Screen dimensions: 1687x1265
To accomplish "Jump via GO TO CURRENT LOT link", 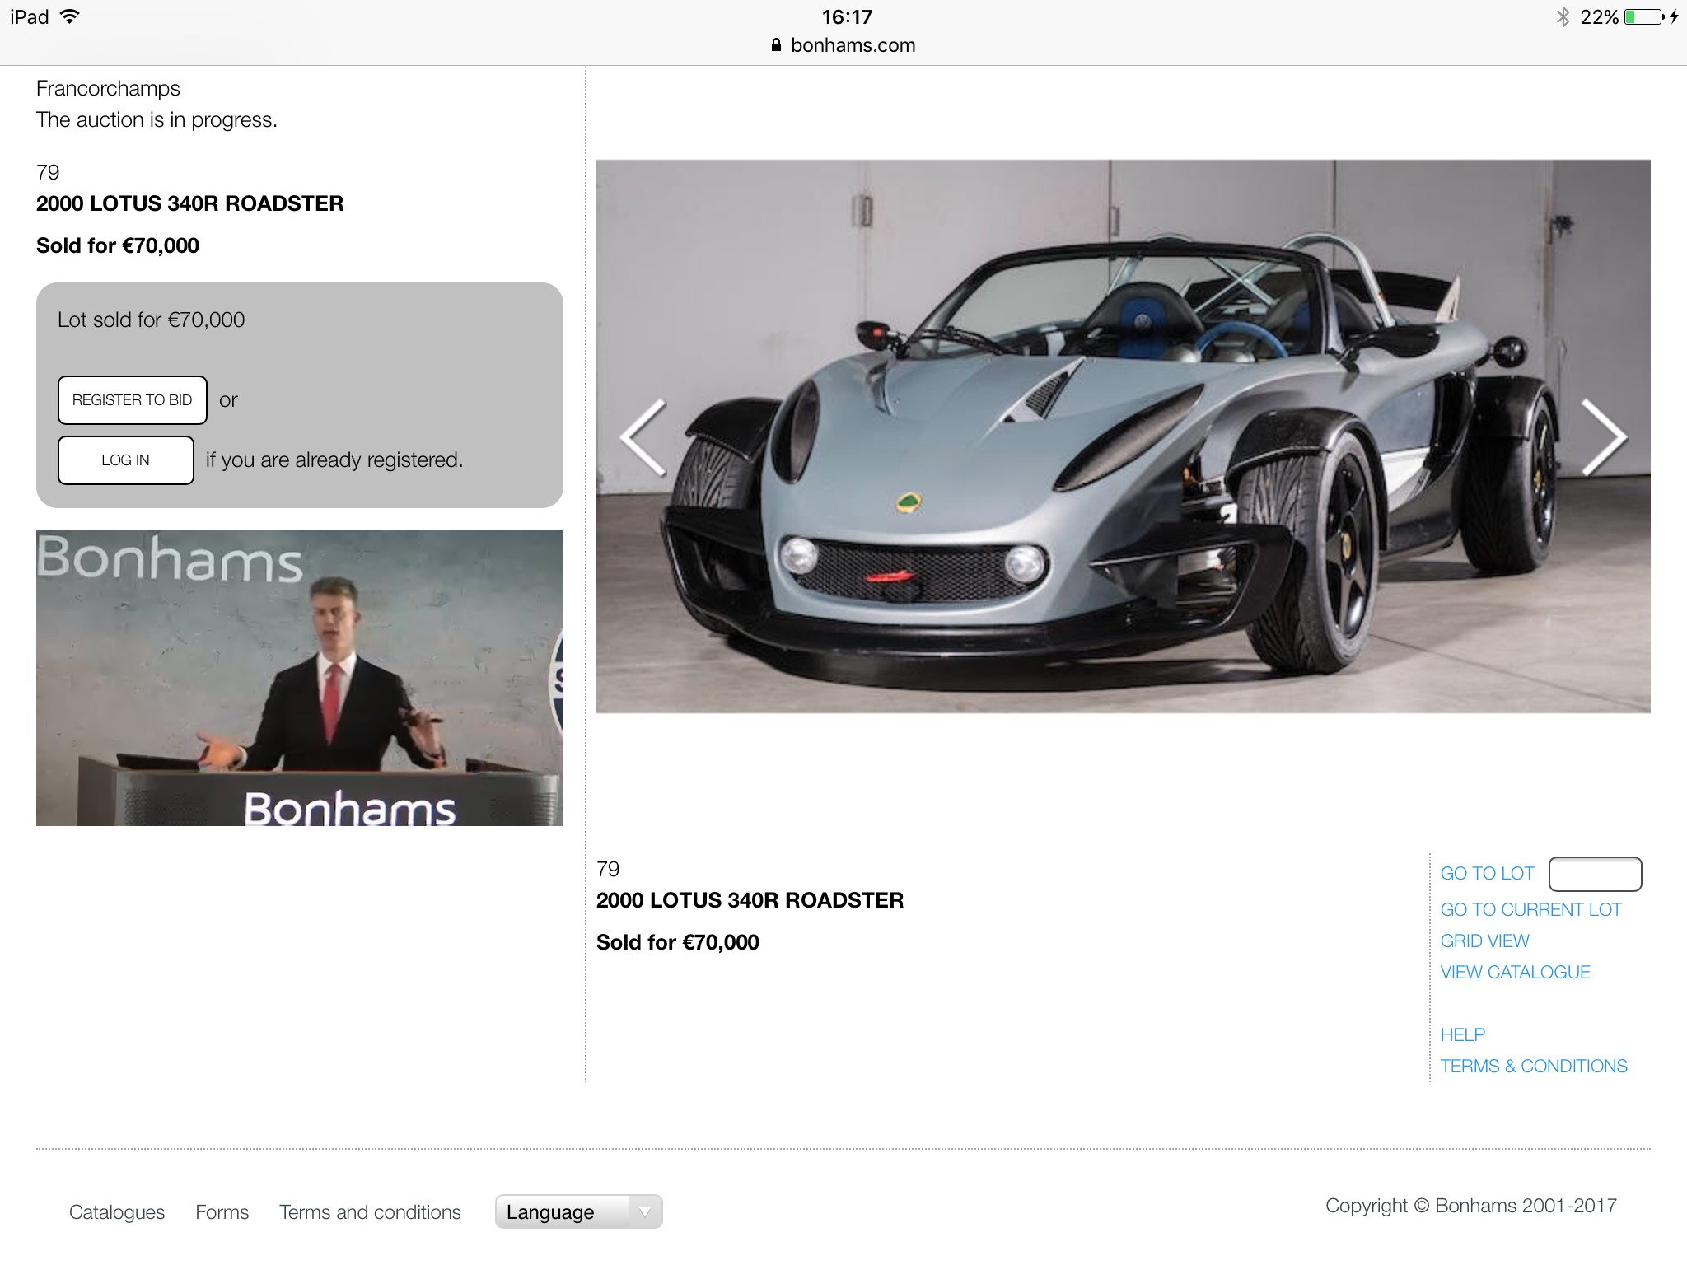I will coord(1530,909).
